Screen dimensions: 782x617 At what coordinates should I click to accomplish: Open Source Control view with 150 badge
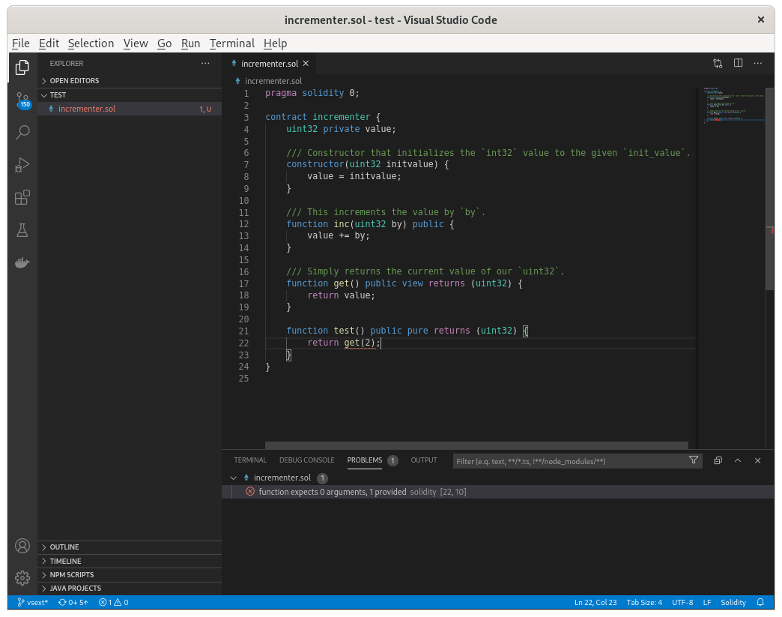(22, 100)
